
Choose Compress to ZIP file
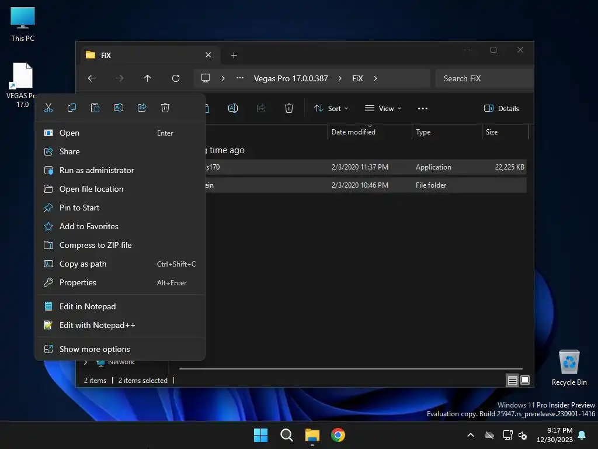tap(120, 245)
